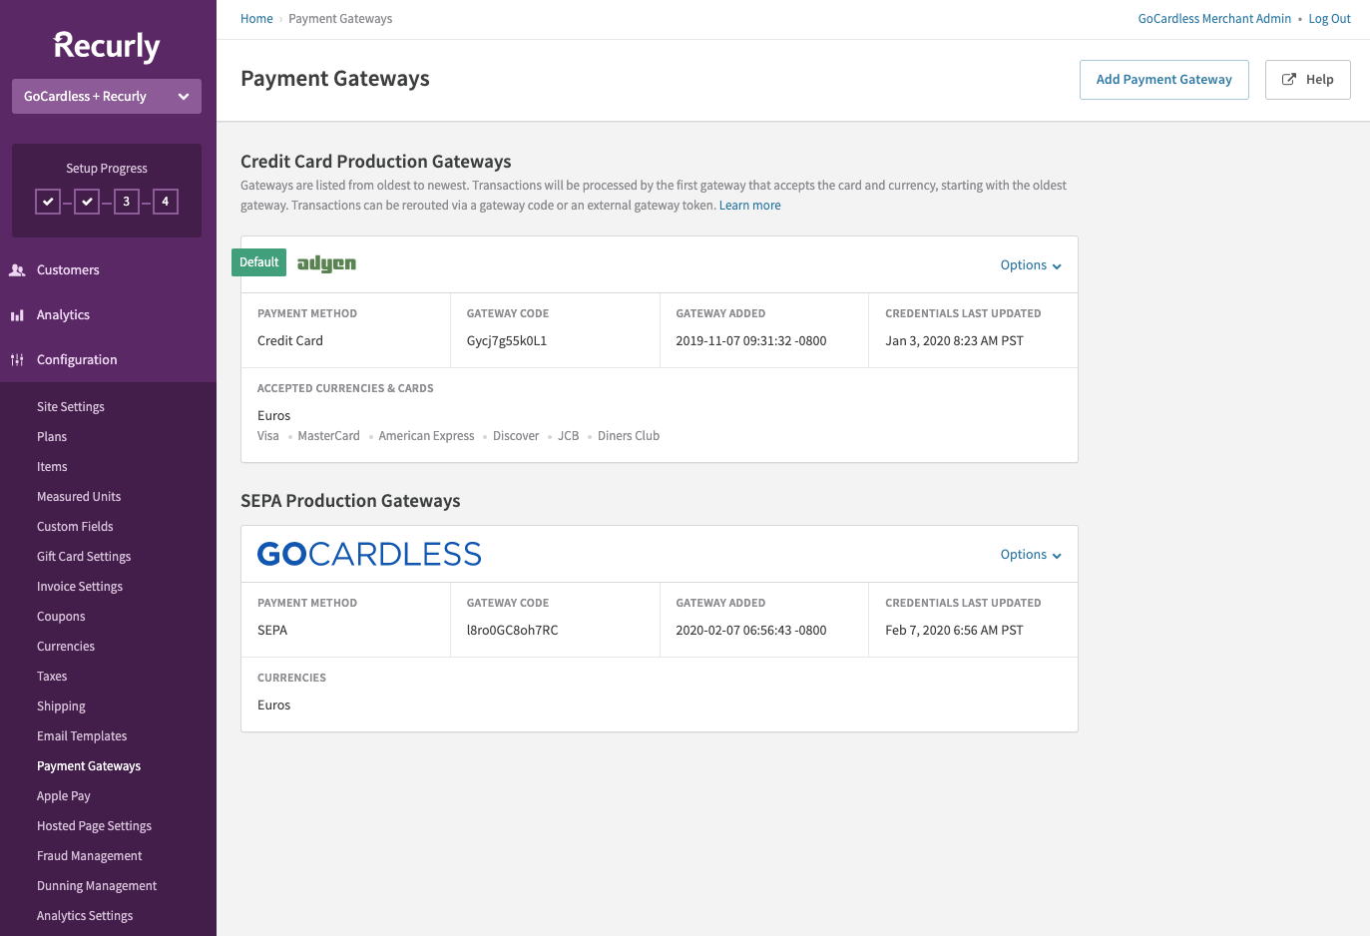The image size is (1370, 936).
Task: Click the SEPA Production Gateways heading
Action: click(x=350, y=501)
